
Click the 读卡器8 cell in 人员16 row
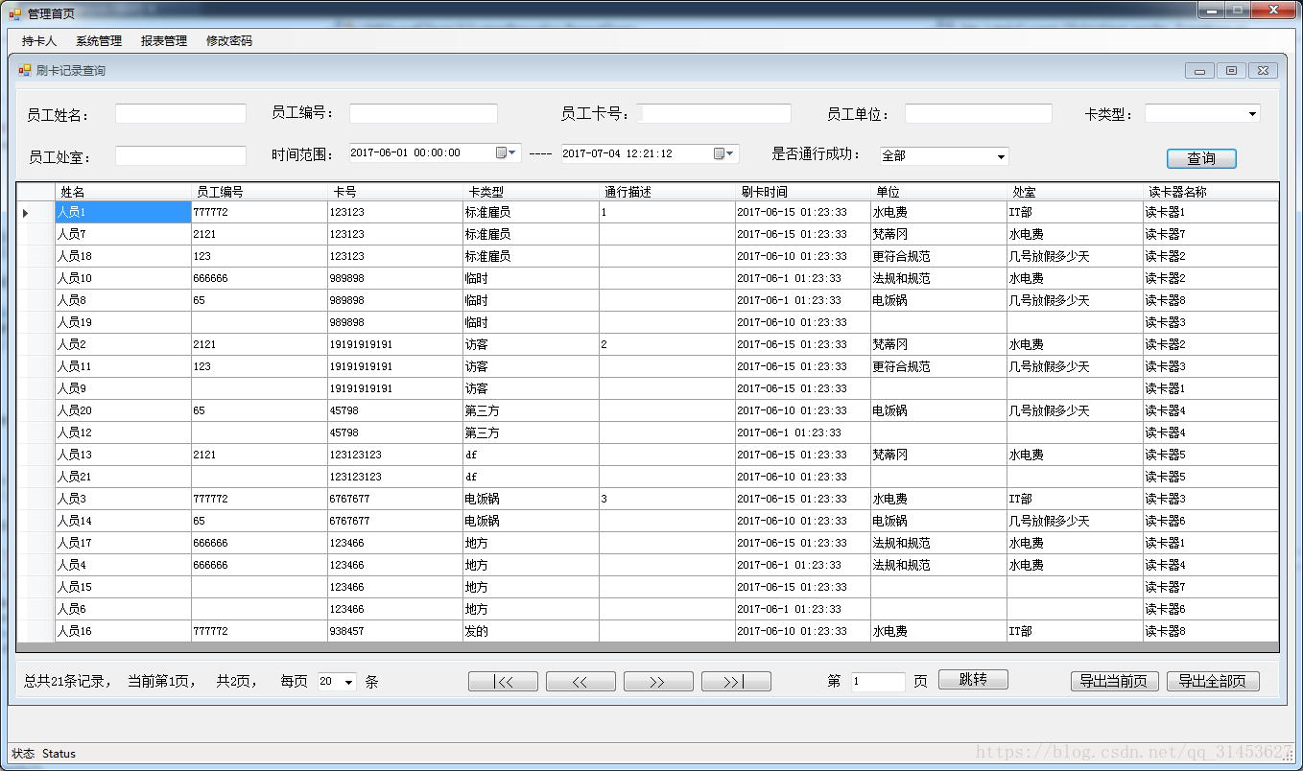tap(1211, 631)
